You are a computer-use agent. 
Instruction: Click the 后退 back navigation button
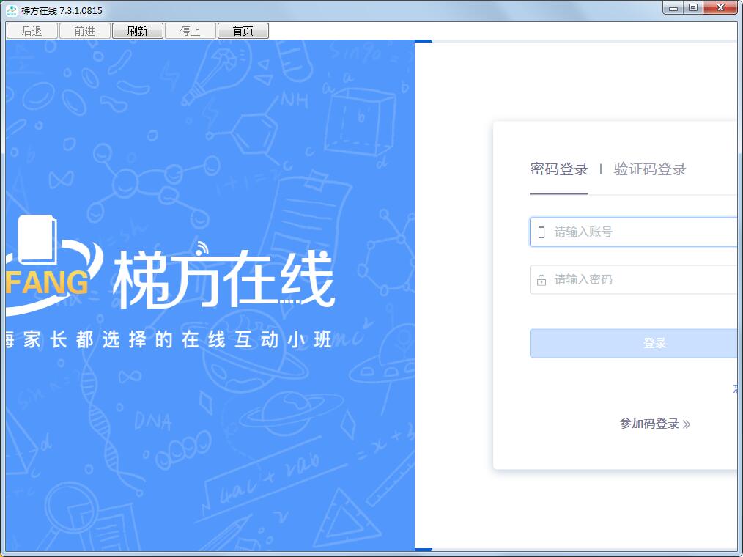pos(32,31)
